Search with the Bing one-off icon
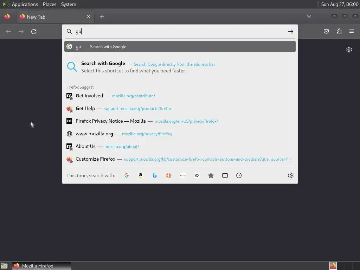The height and width of the screenshot is (270, 360). [x=155, y=175]
